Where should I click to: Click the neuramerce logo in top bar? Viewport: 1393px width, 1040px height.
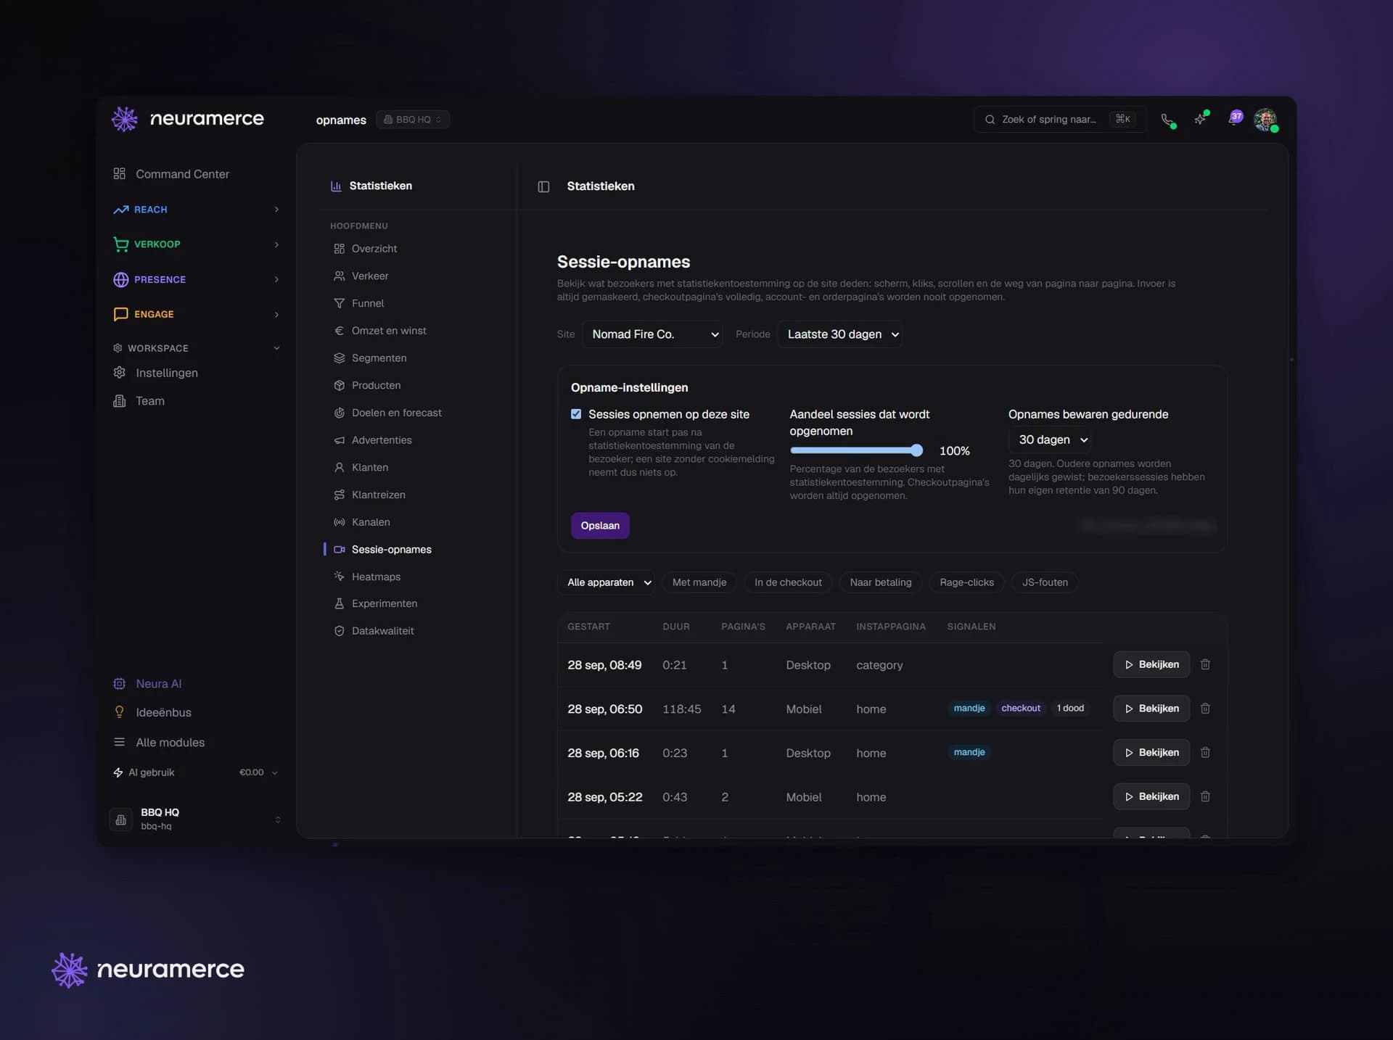coord(188,118)
